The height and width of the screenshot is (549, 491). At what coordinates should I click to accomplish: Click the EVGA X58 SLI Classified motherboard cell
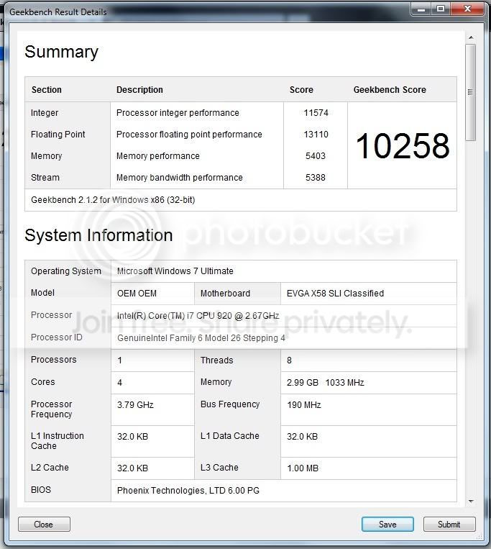pos(335,294)
